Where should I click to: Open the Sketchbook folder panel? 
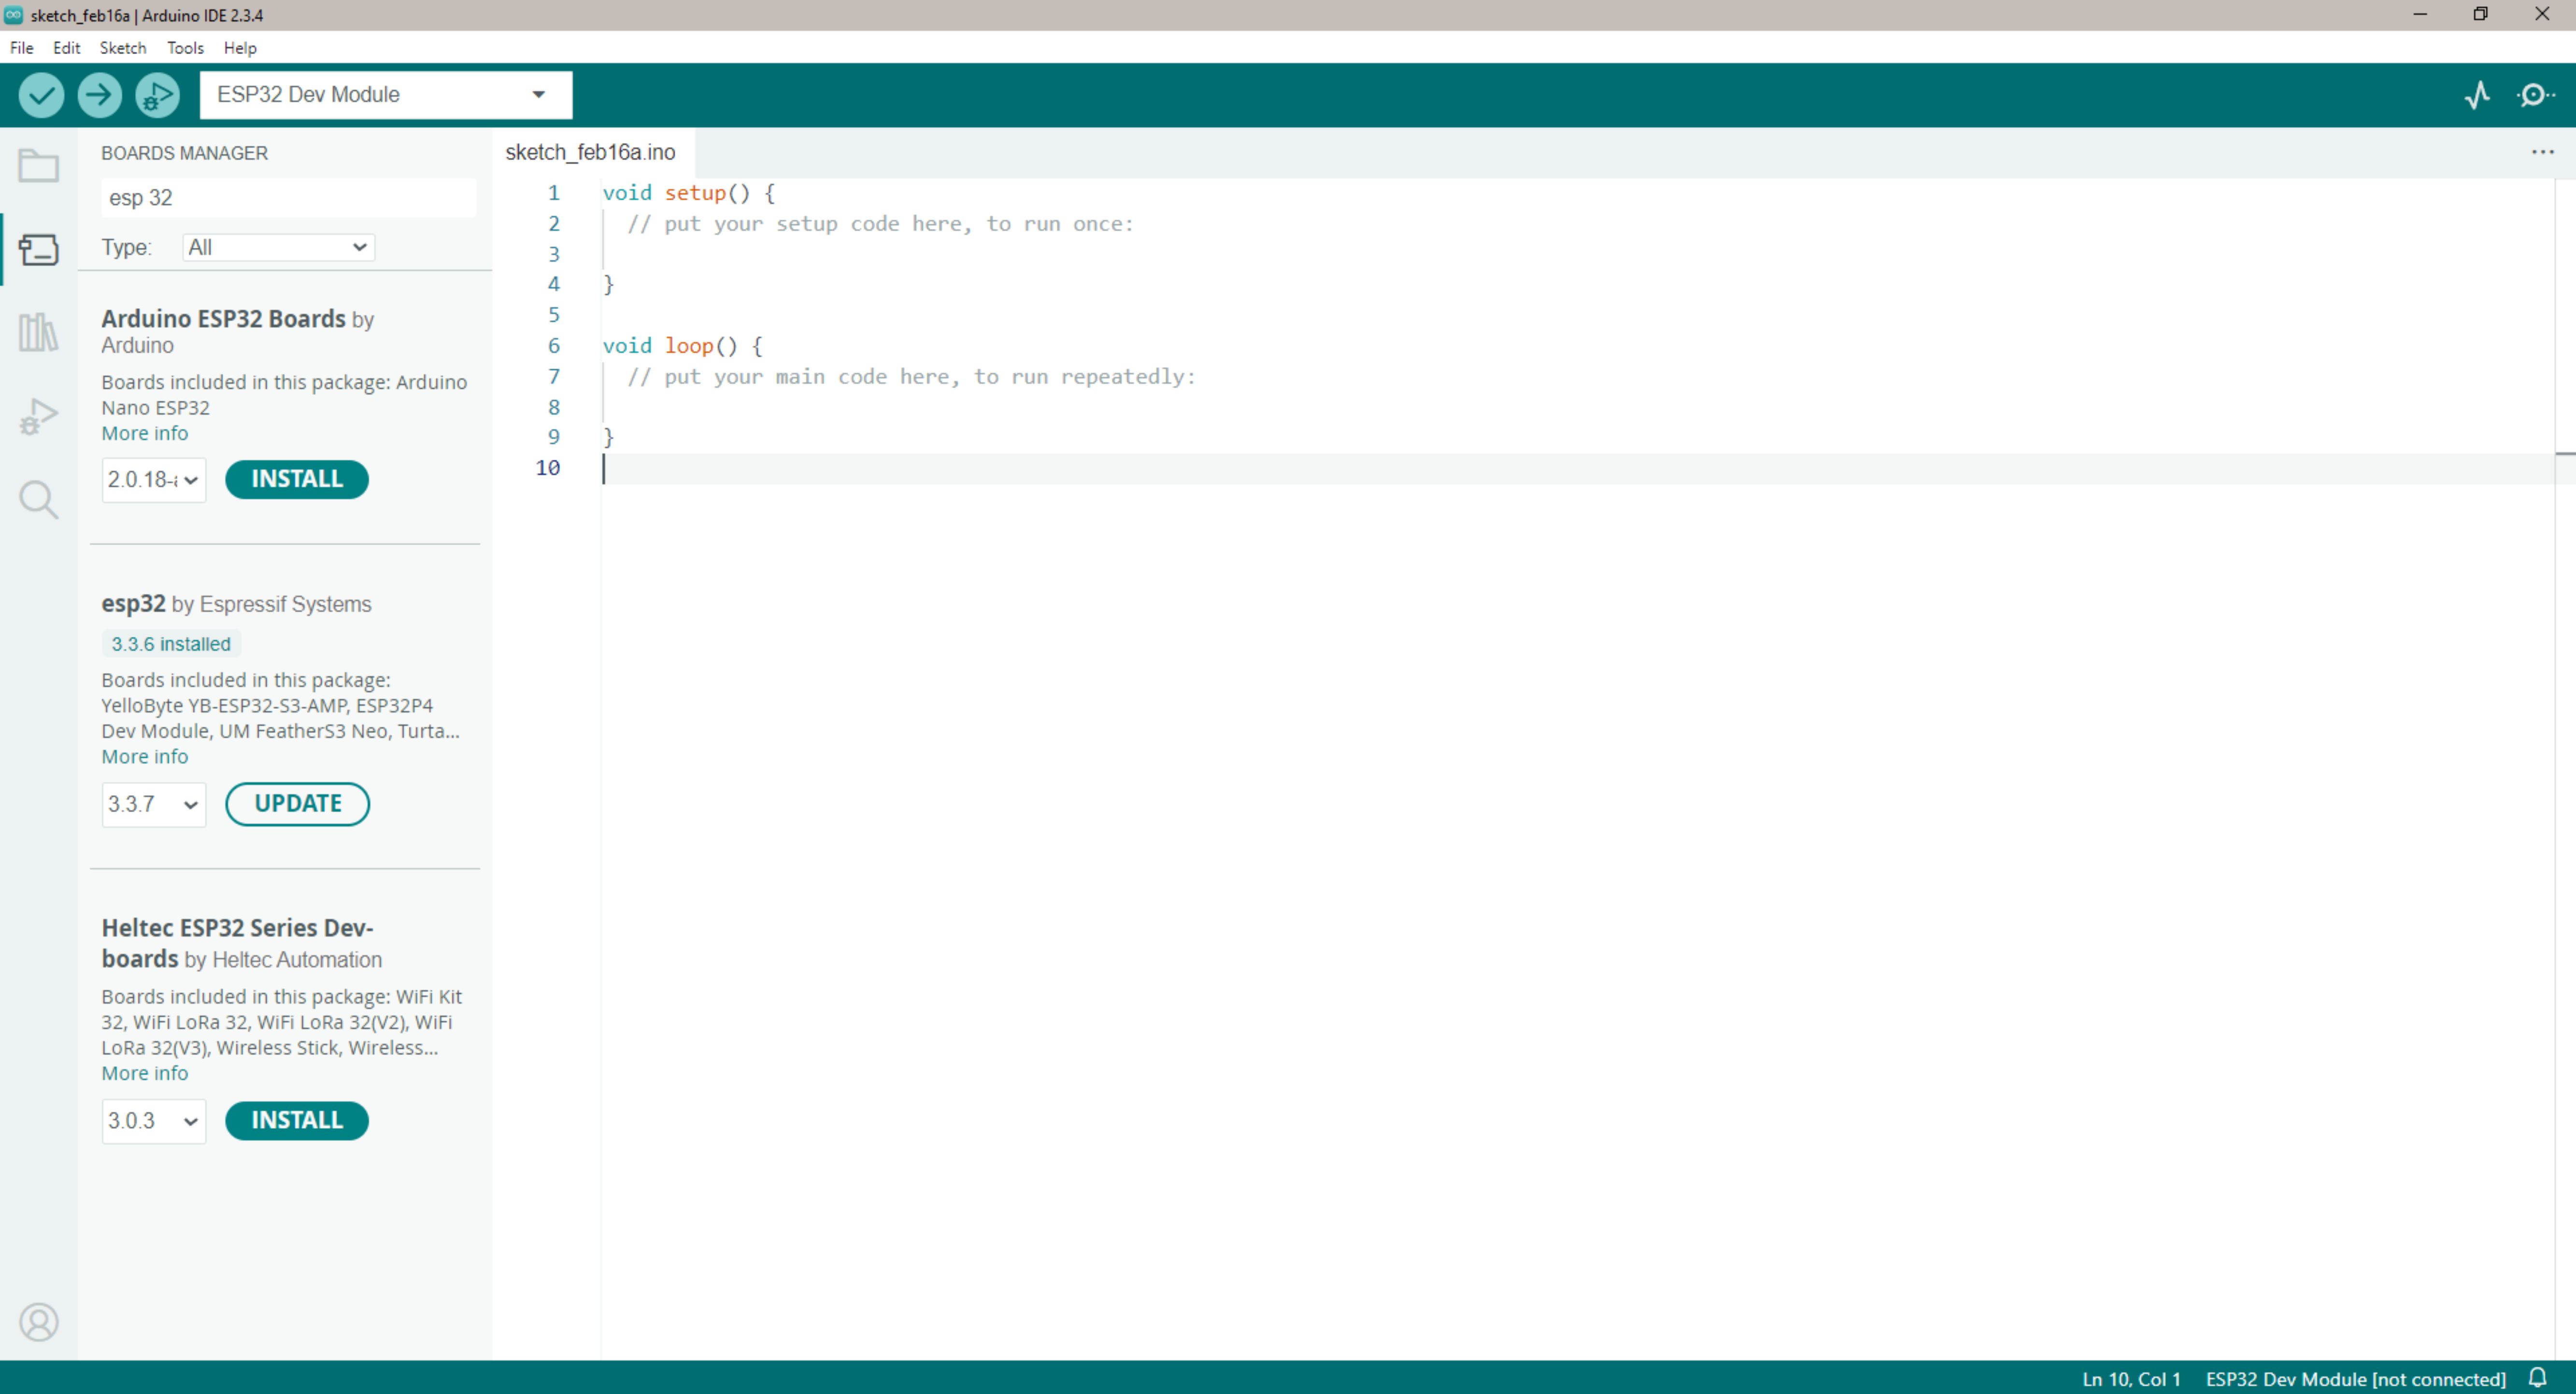click(x=38, y=166)
